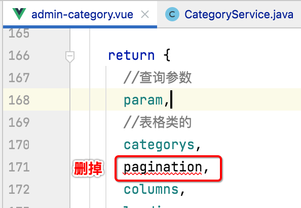
Task: Click the columns identifier
Action: [x=152, y=189]
